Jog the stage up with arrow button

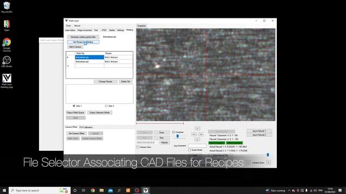197,128
